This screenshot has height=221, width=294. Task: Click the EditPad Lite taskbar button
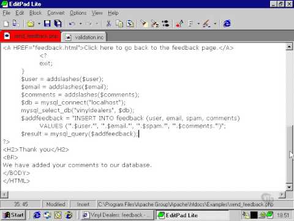192,215
